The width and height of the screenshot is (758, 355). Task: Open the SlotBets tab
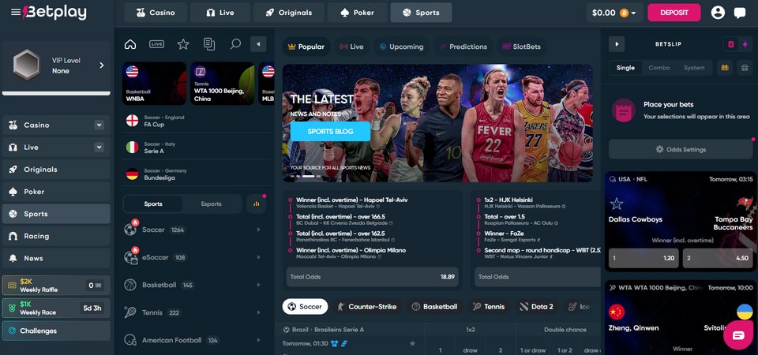(521, 47)
